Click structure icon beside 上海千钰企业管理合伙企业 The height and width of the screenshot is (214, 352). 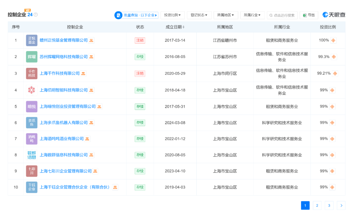115,187
